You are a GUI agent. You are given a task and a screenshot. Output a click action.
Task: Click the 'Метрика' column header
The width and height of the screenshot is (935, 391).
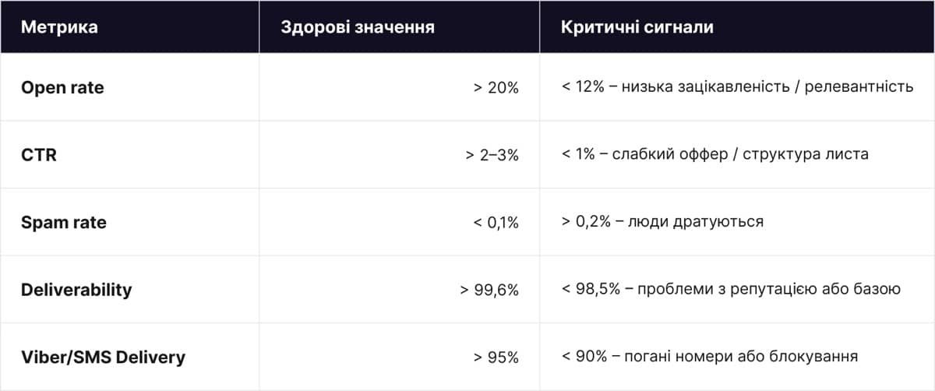[59, 28]
